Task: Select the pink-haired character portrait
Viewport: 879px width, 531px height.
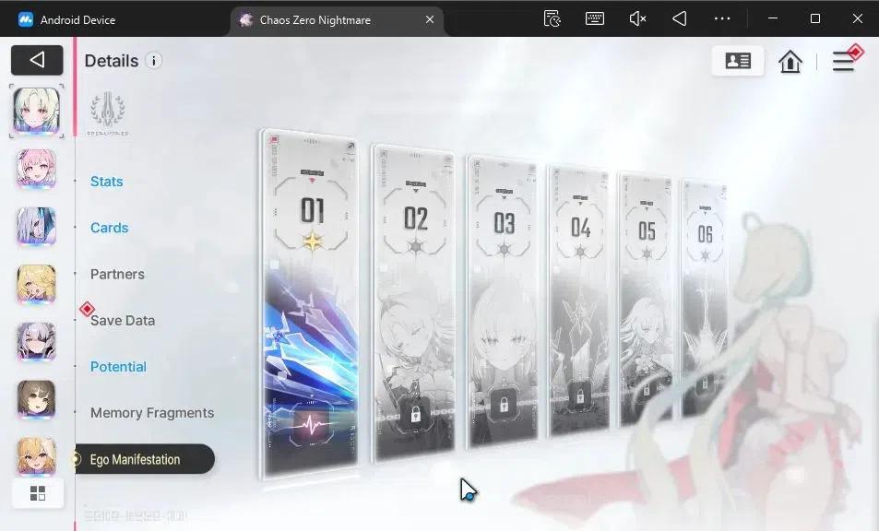Action: tap(37, 169)
